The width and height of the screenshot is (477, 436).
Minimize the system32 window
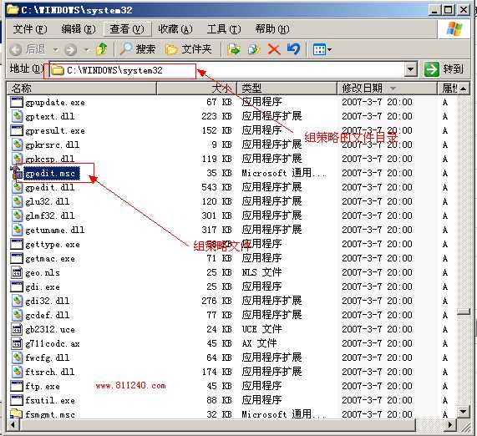click(434, 10)
